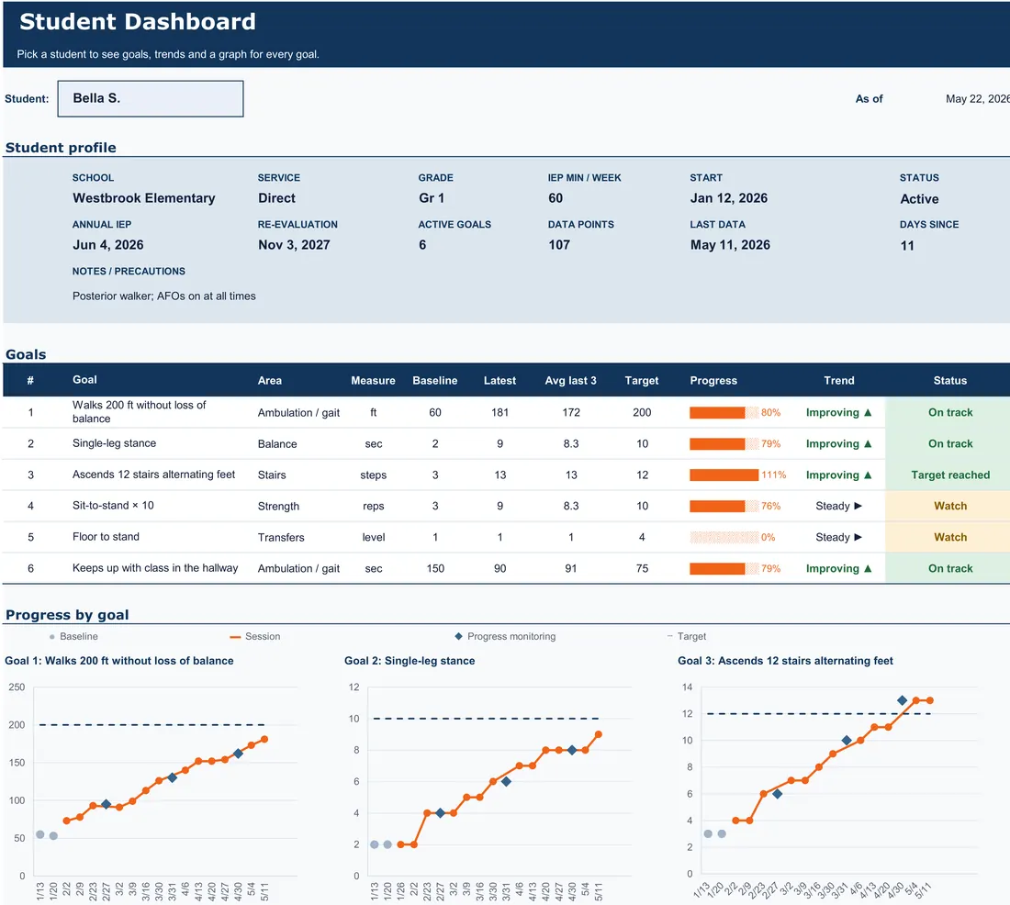Click the Goal 3 stairs chart title

[x=785, y=661]
